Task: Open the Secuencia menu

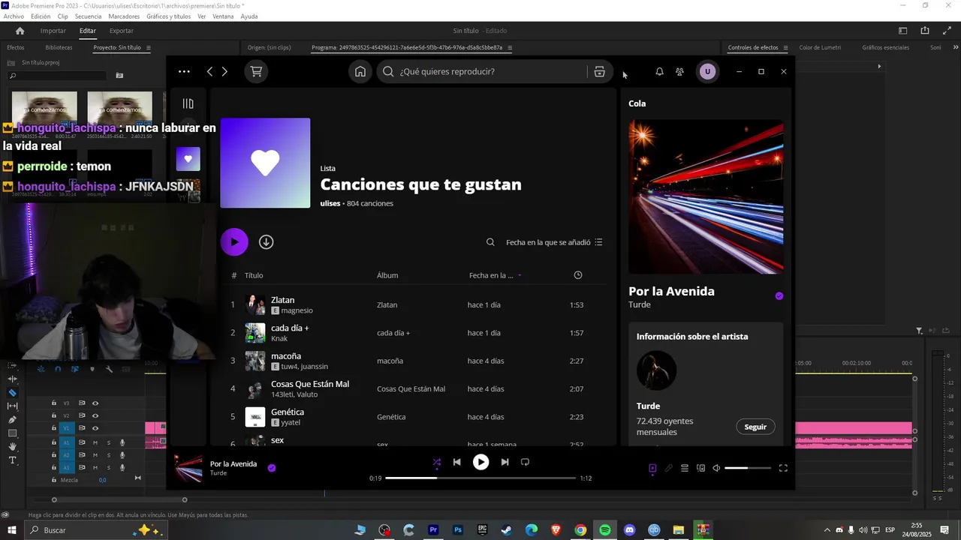Action: (x=88, y=16)
